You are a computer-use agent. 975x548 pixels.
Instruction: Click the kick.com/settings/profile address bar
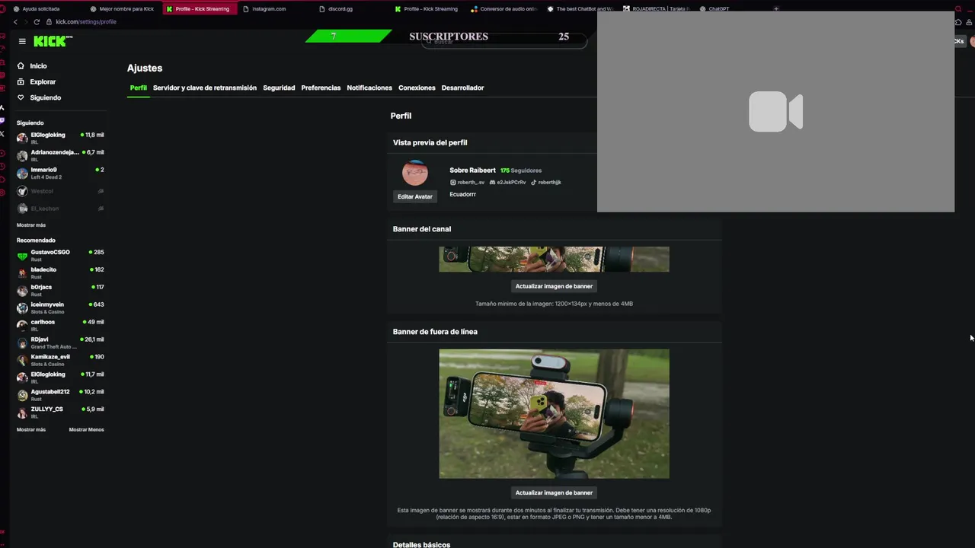point(86,21)
